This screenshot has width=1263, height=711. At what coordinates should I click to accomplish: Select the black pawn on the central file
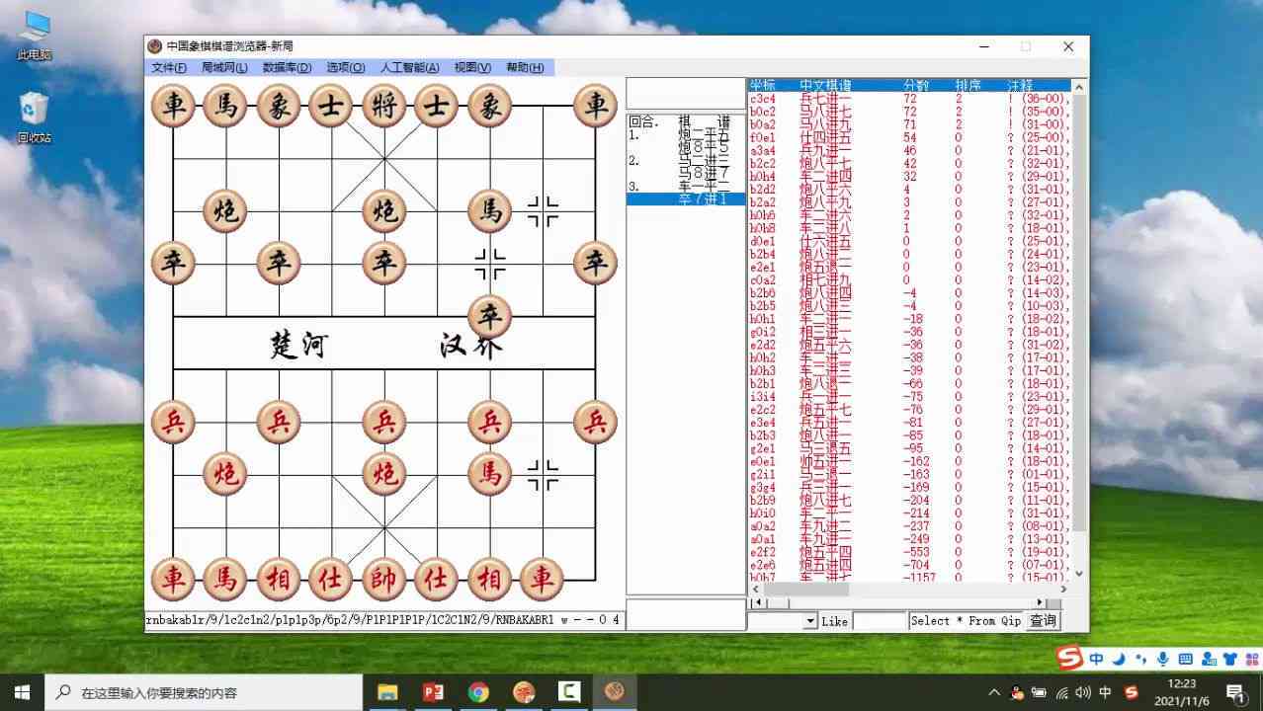383,264
